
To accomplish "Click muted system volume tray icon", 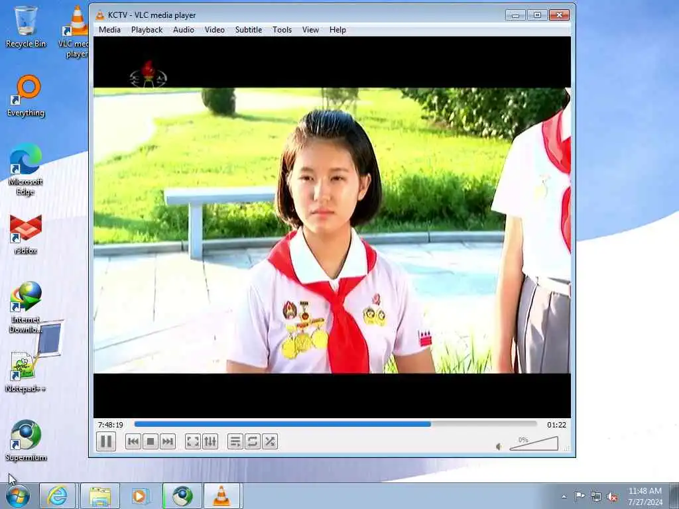I will coord(612,497).
